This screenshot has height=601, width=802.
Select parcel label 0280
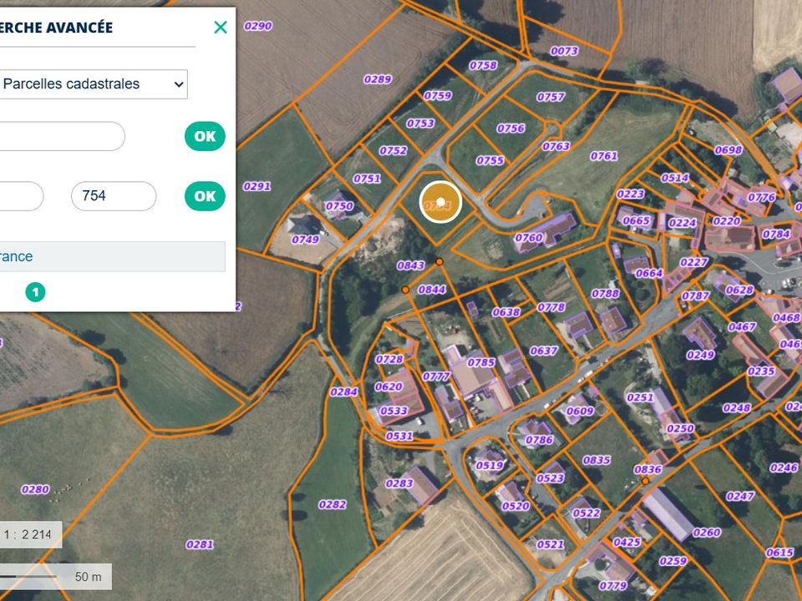click(x=35, y=490)
